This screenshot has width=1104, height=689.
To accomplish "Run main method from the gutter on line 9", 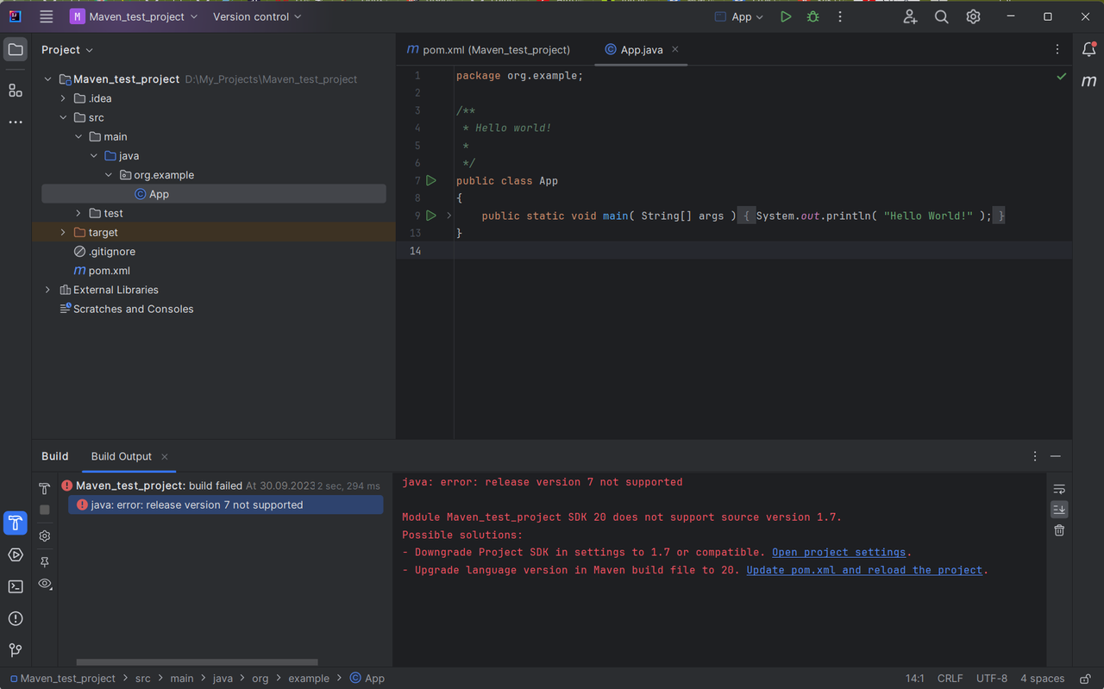I will [x=431, y=216].
